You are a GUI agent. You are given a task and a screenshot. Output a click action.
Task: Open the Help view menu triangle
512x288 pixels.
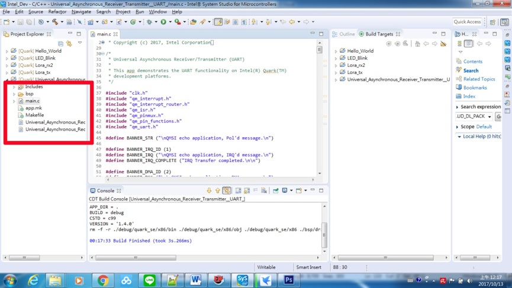click(x=461, y=52)
